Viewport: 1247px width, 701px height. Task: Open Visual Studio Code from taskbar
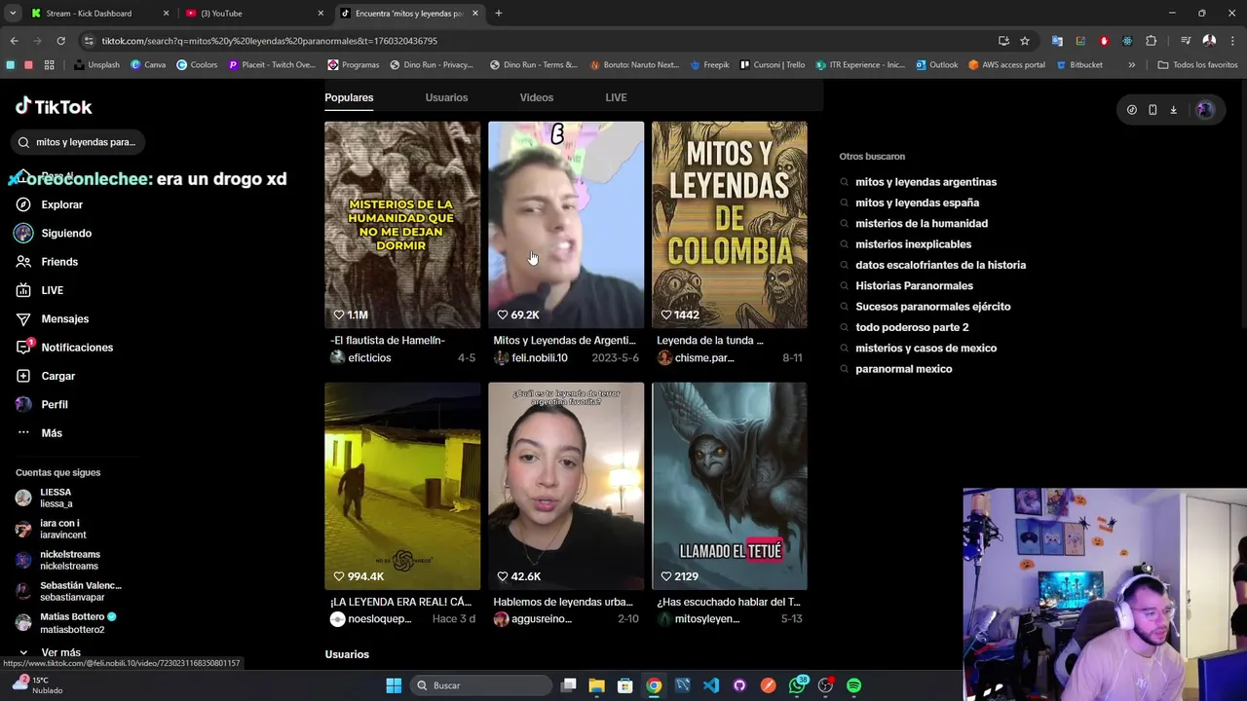click(x=711, y=685)
